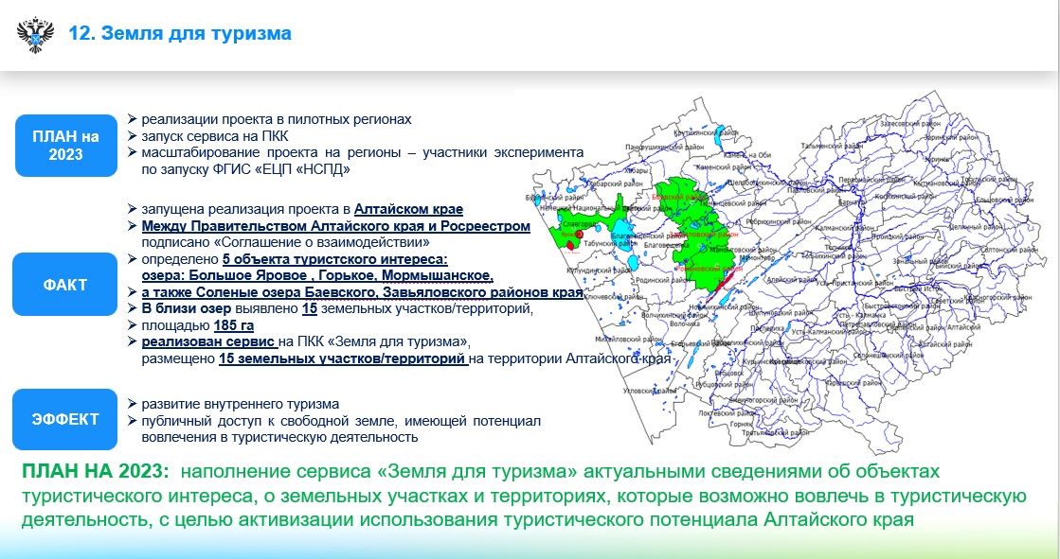Click the Rosreestr double-headed eagle emblem
The image size is (1060, 559).
(35, 35)
